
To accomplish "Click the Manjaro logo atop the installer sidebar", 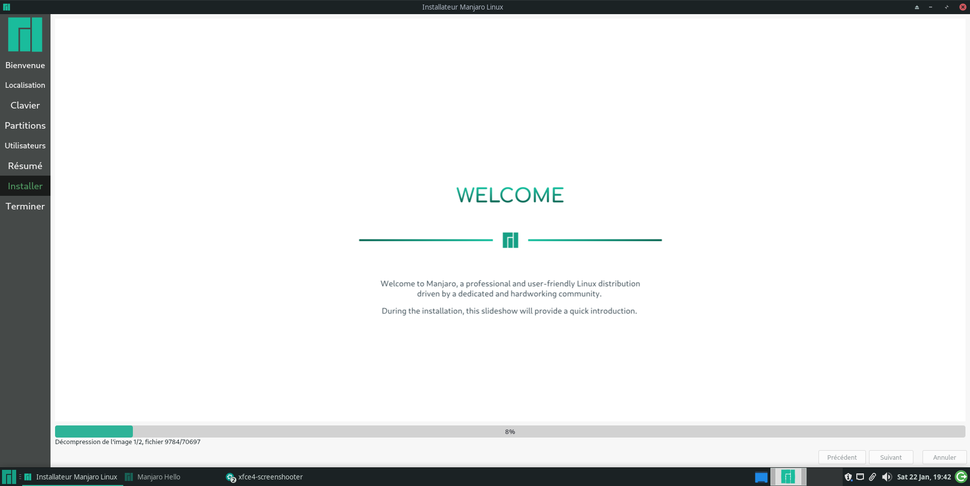I will coord(25,34).
